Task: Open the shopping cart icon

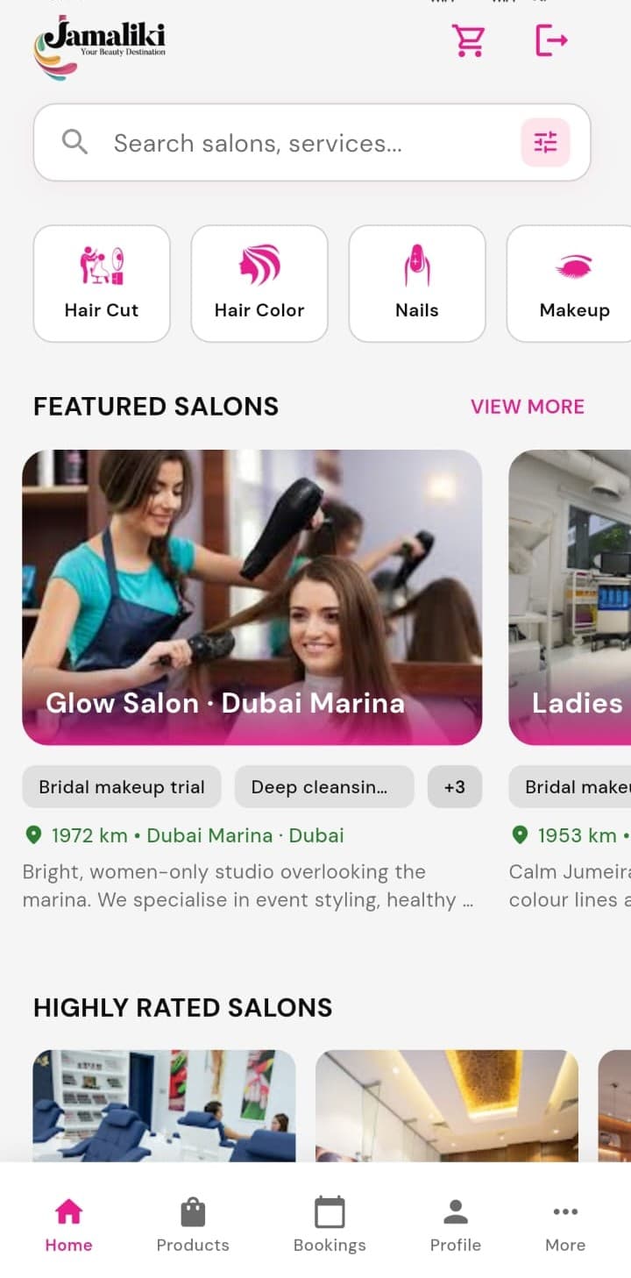Action: [468, 40]
